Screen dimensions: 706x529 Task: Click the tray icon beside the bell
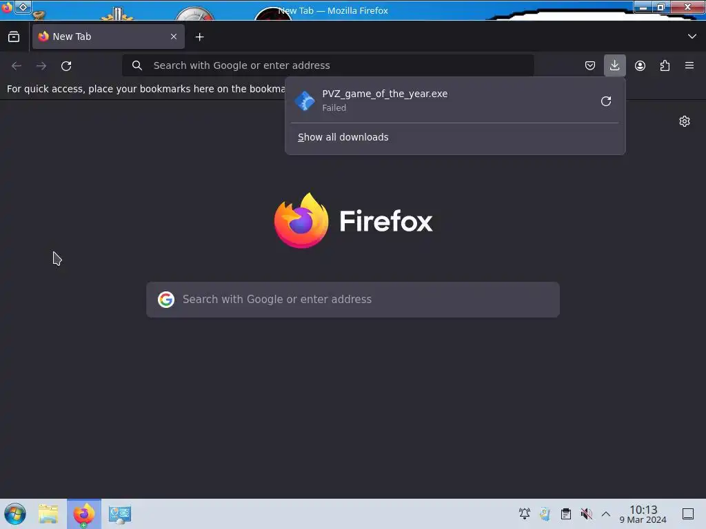(545, 514)
